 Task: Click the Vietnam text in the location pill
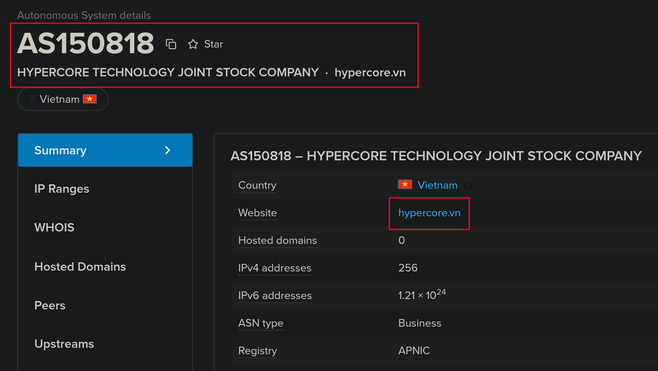click(x=60, y=99)
